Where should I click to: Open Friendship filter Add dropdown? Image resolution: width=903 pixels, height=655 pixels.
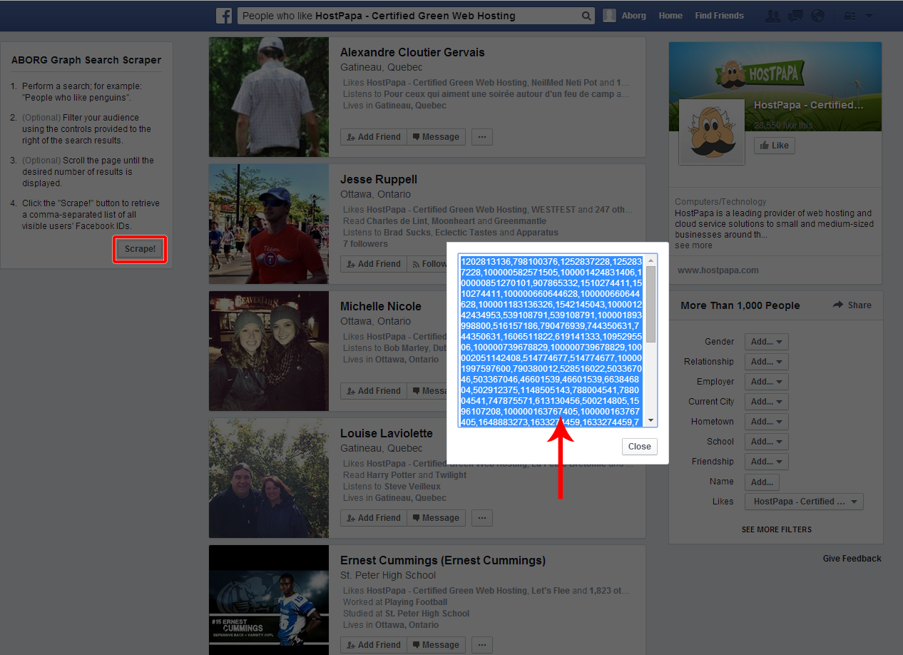[767, 462]
